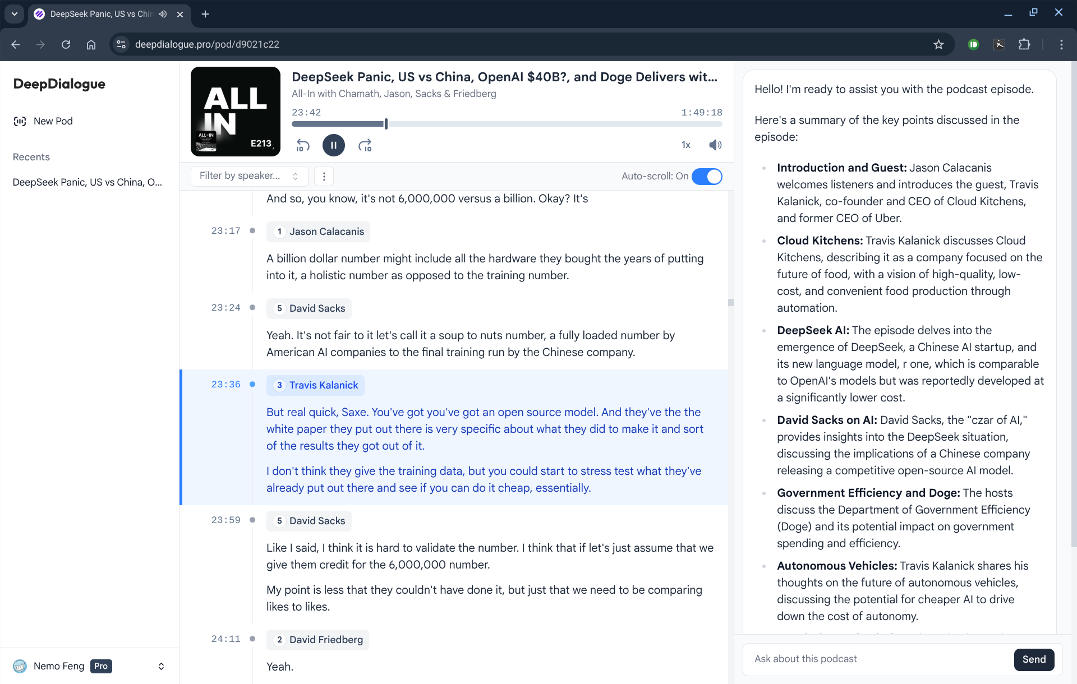Open browser tab search dropdown
Viewport: 1077px width, 684px height.
coord(15,14)
